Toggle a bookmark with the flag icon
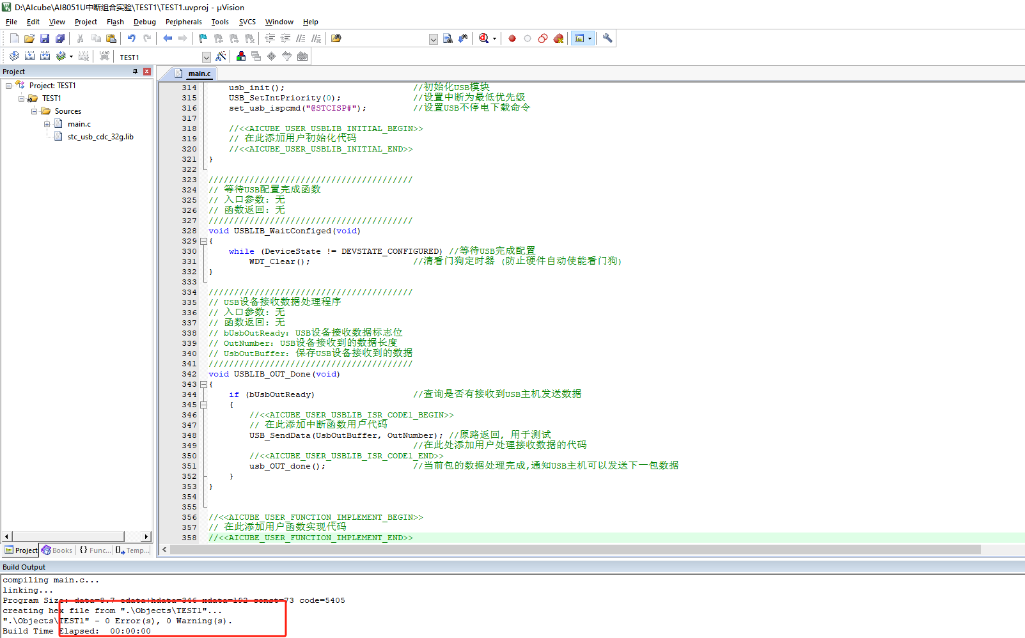1025x638 pixels. (x=203, y=38)
